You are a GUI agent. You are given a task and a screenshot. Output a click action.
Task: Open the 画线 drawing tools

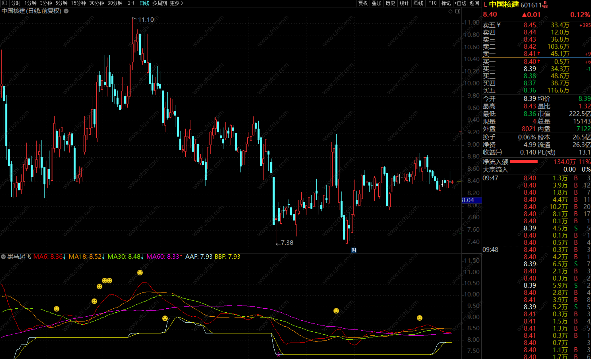418,3
